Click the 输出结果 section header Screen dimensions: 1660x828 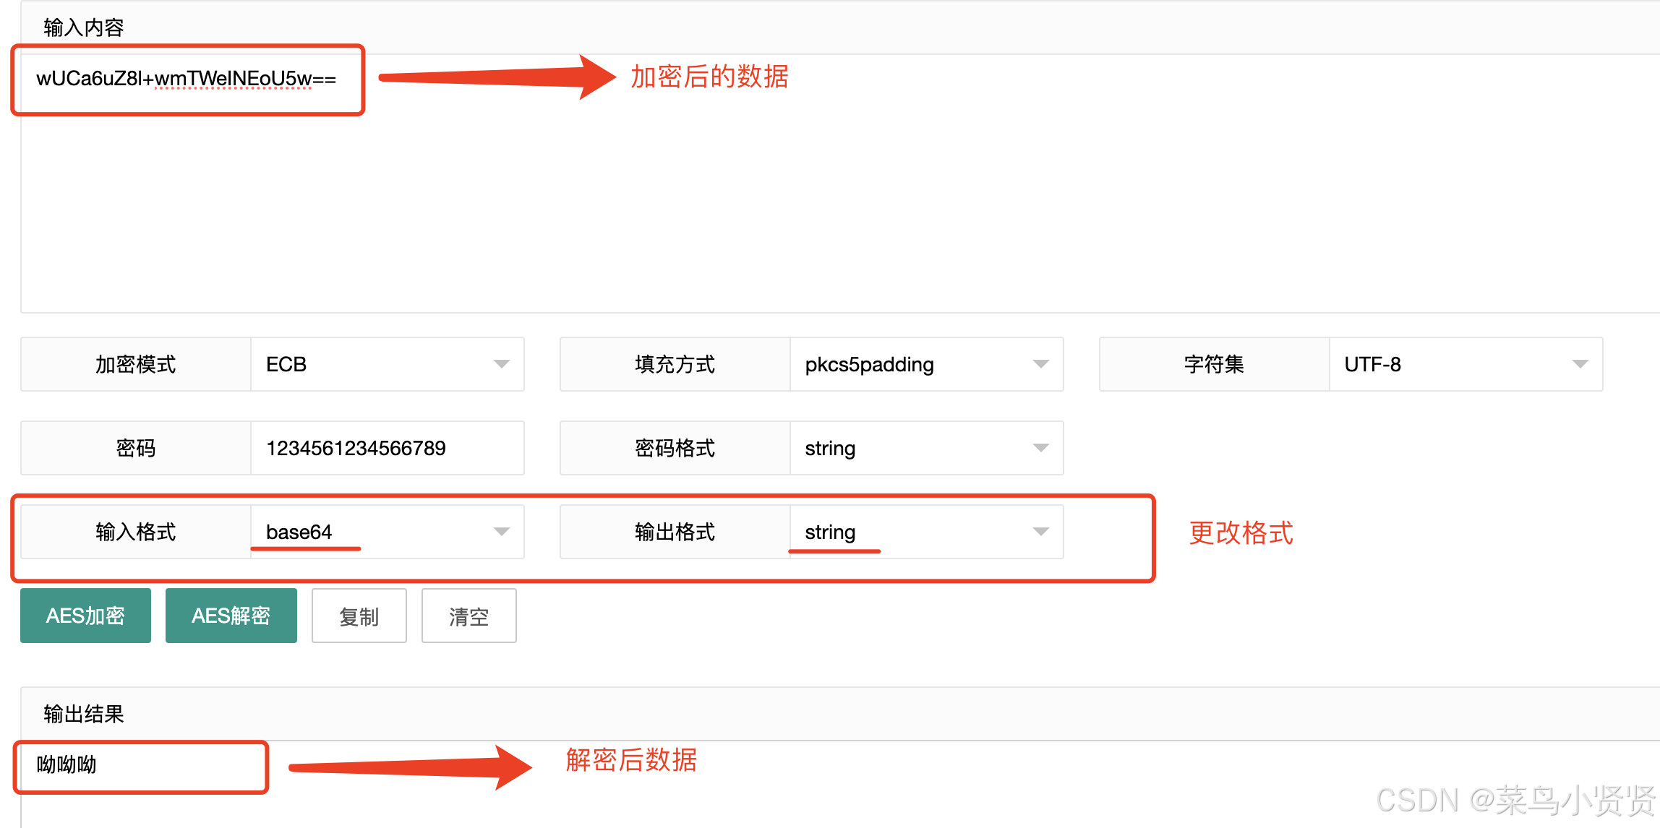84,714
